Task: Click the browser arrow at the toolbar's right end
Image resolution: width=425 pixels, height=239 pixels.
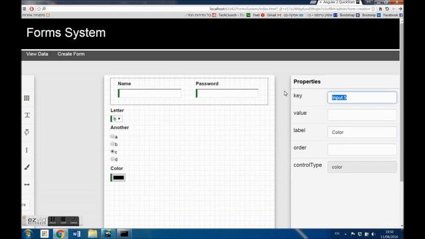Action: [x=400, y=9]
